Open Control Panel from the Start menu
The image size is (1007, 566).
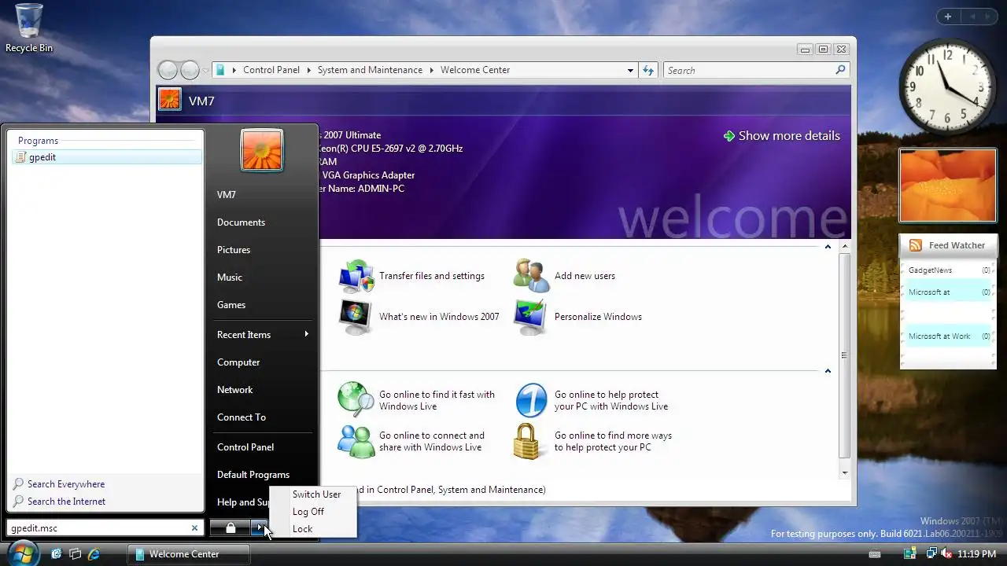click(x=245, y=447)
